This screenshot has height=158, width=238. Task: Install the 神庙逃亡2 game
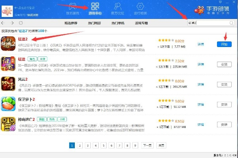pos(224,124)
